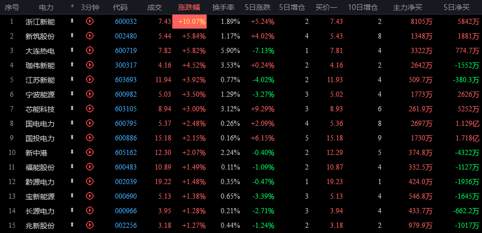
Task: Sort by 5日涨跌 column header
Action: pos(258,7)
